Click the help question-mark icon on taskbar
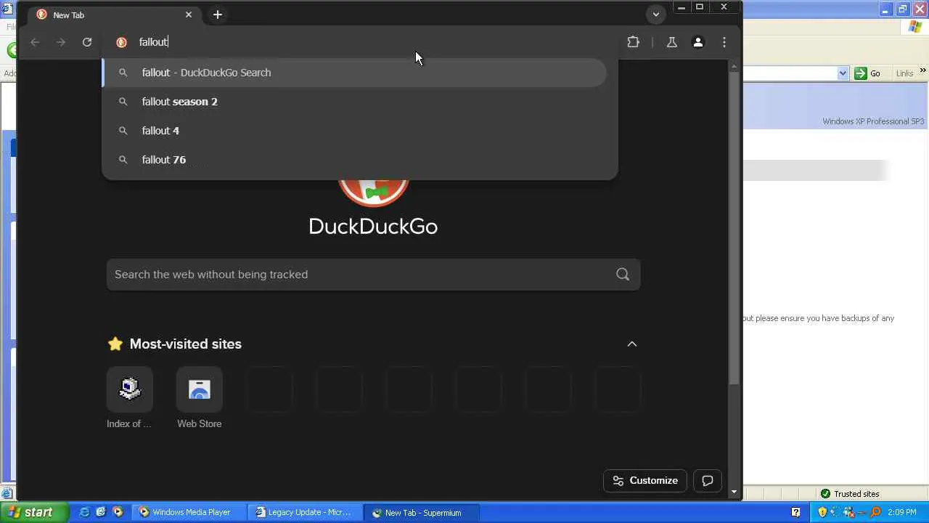Image resolution: width=929 pixels, height=523 pixels. (796, 512)
